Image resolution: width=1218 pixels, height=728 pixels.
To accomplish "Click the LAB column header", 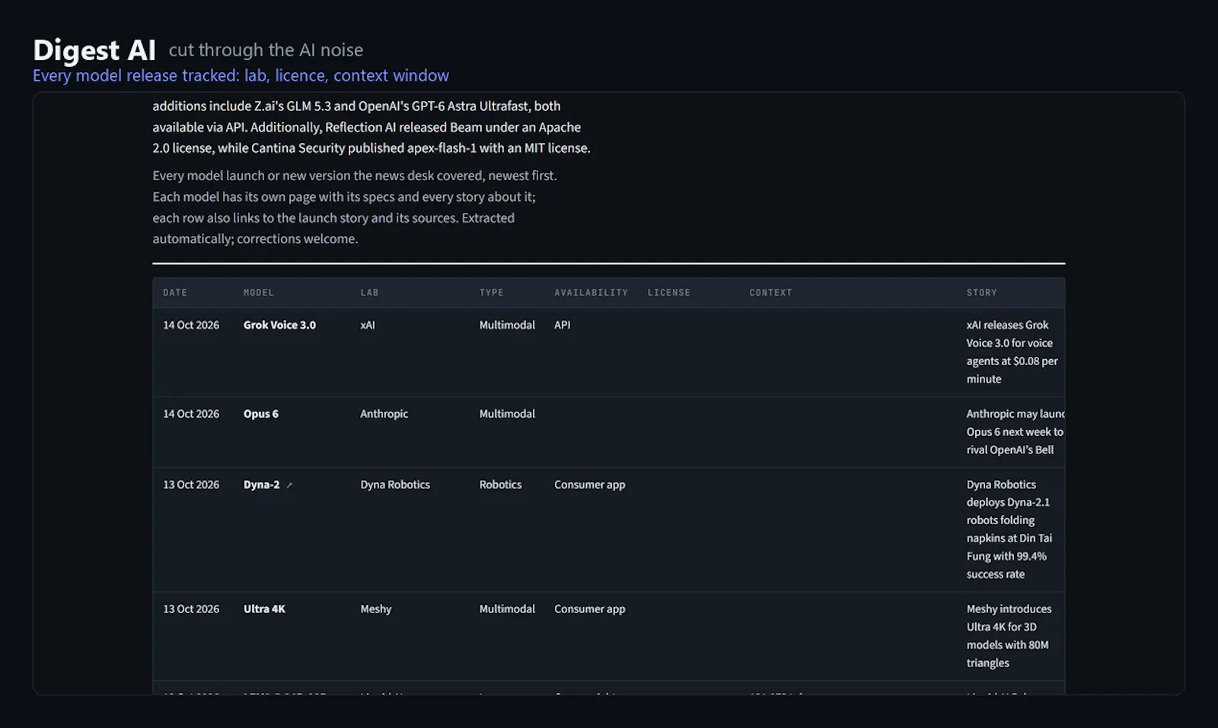I will [x=369, y=292].
